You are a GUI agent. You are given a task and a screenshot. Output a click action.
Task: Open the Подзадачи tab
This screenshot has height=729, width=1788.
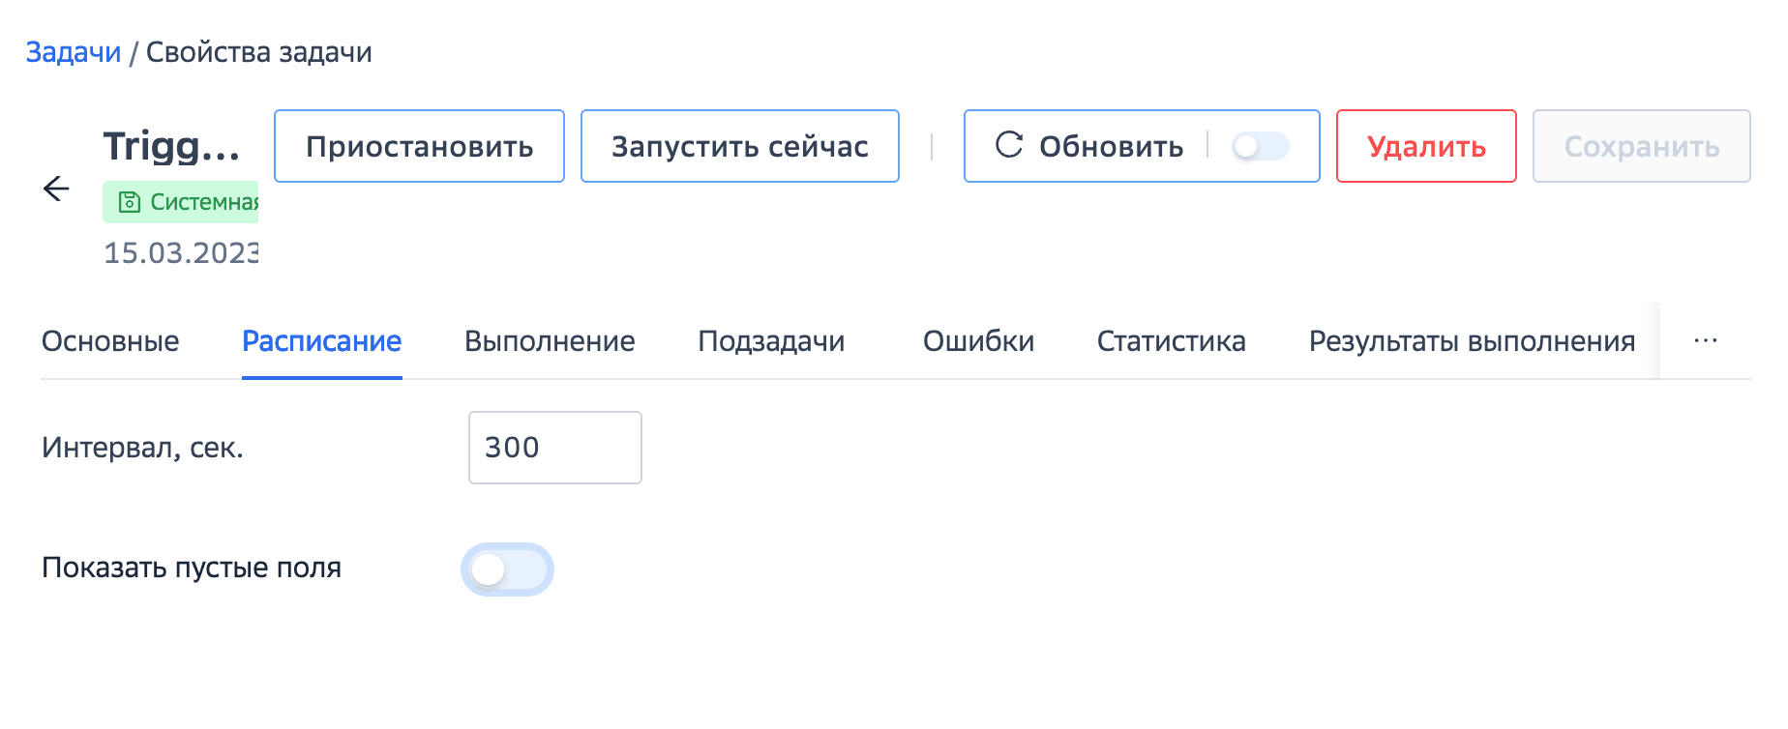771,341
